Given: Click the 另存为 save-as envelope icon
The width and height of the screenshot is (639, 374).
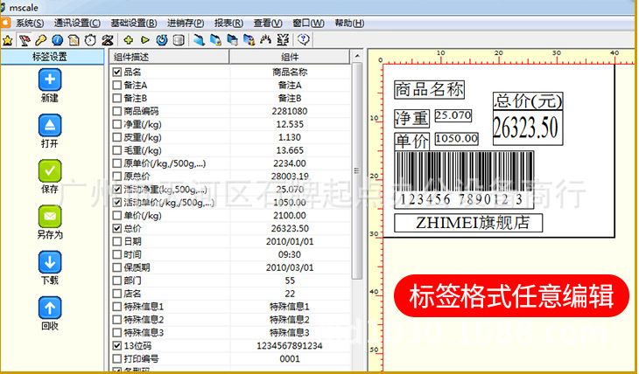Looking at the screenshot, I should [x=50, y=217].
